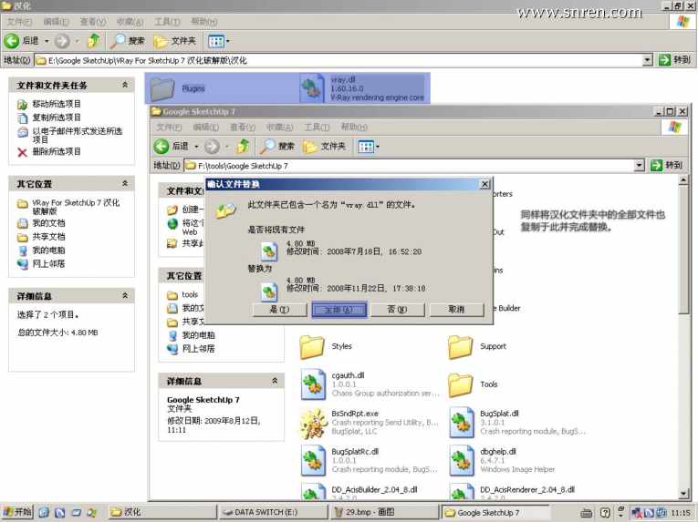Select BsSndRpt.exe file icon
Screen dimensions: 698x522
[x=314, y=423]
